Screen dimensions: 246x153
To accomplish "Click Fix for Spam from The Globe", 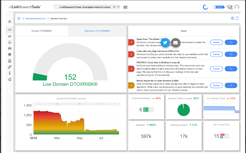I will (231, 42).
